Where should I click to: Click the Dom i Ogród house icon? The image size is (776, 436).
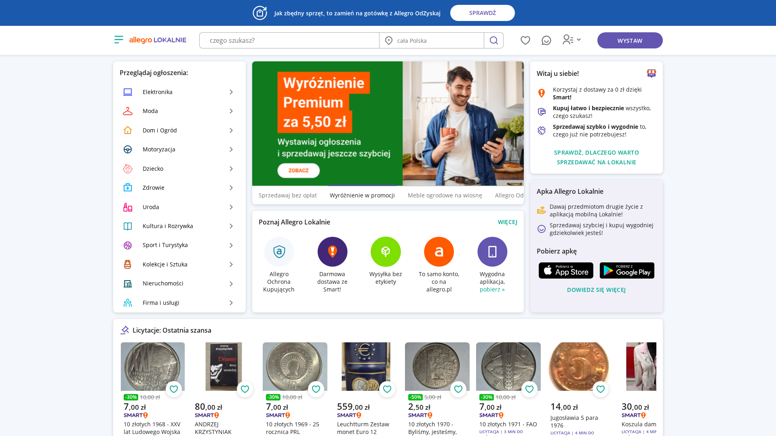point(128,130)
